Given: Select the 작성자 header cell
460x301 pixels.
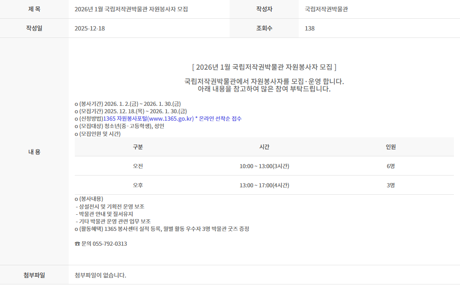Looking at the screenshot, I should (263, 8).
